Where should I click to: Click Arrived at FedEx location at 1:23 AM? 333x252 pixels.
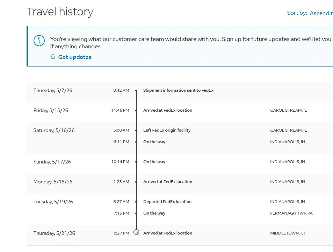click(168, 182)
